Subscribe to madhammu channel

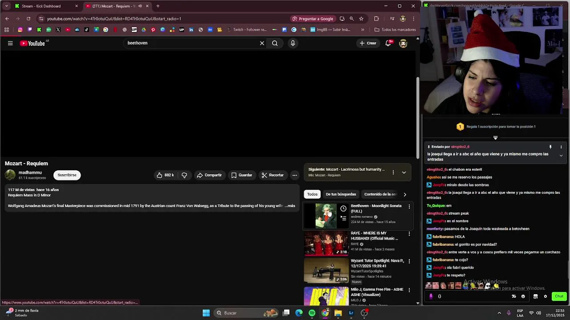pyautogui.click(x=67, y=175)
